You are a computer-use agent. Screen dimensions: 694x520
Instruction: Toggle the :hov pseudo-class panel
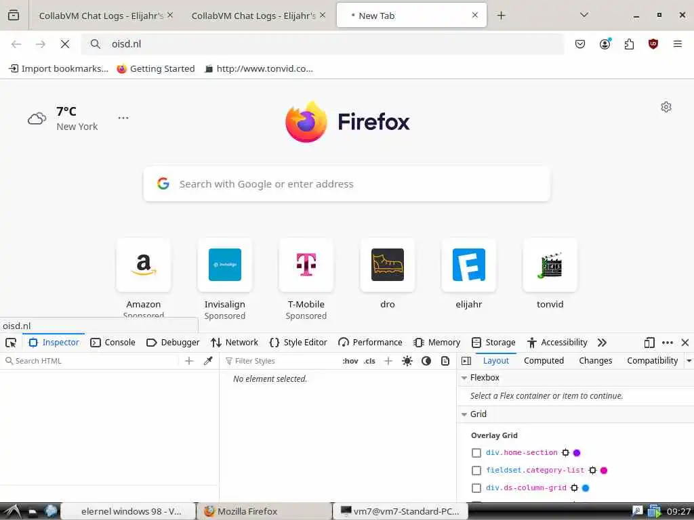[350, 361]
